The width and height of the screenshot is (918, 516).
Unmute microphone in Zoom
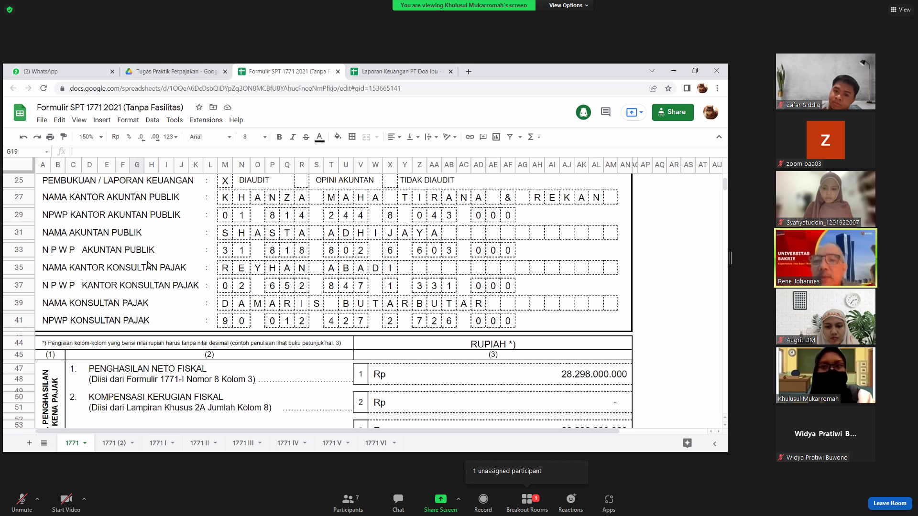click(22, 503)
